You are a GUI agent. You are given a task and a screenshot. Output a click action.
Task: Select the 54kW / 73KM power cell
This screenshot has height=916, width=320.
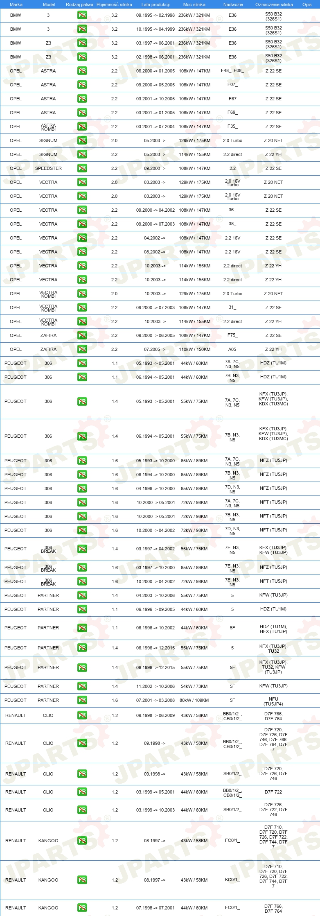(x=194, y=686)
